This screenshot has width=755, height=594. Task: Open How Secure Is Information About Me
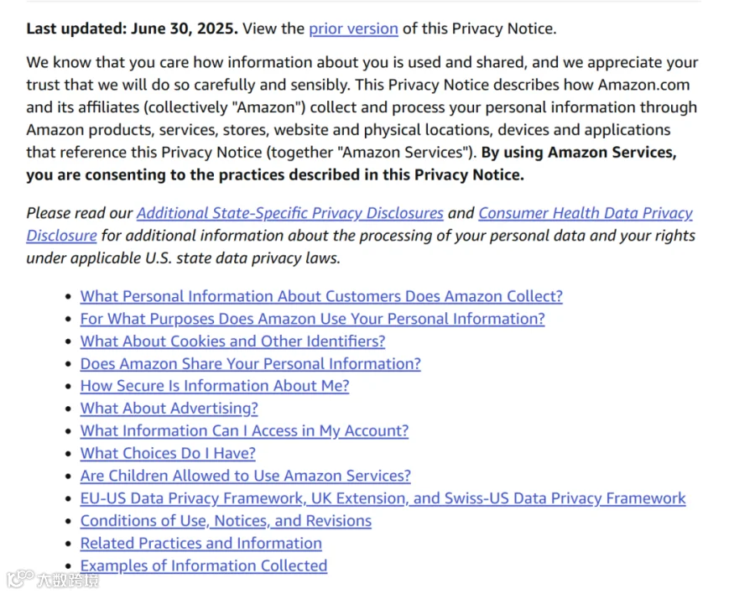point(214,386)
